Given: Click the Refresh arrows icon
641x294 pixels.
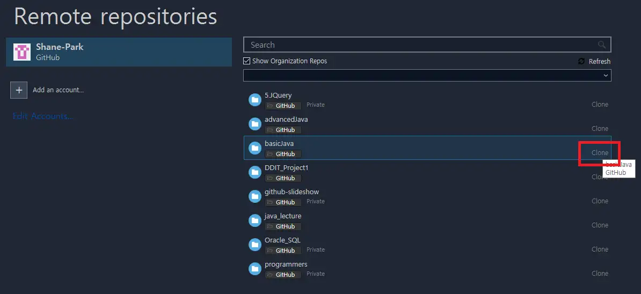Looking at the screenshot, I should click(x=581, y=61).
